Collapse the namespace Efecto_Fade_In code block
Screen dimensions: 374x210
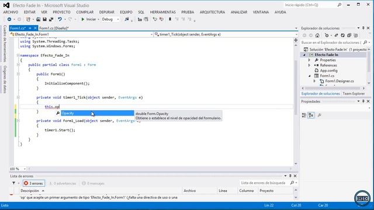point(18,55)
